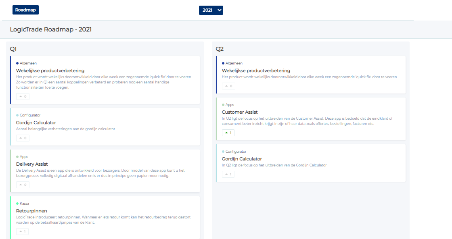The image size is (452, 239).
Task: Click Q1 Algemeen category dot
Action: [x=17, y=63]
